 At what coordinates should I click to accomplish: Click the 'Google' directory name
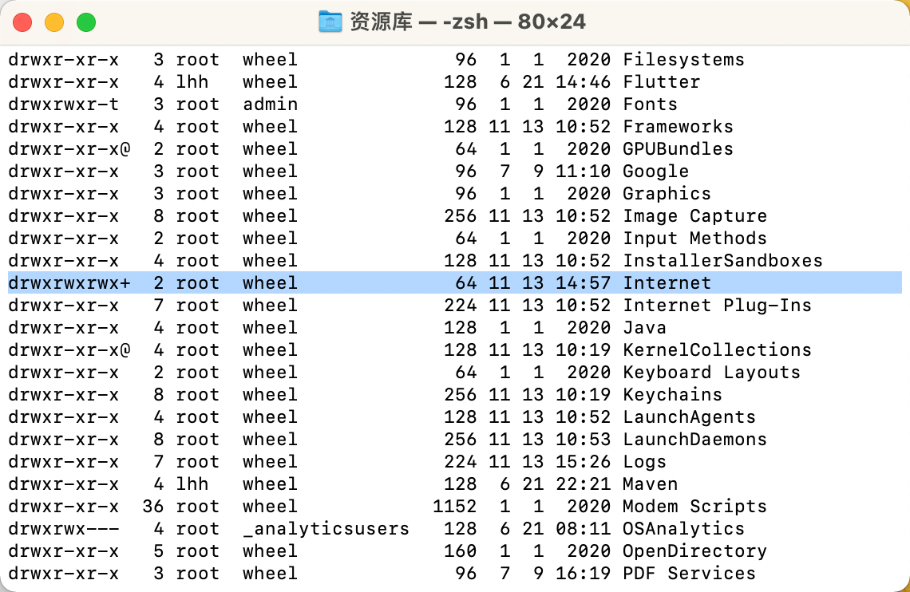click(656, 172)
